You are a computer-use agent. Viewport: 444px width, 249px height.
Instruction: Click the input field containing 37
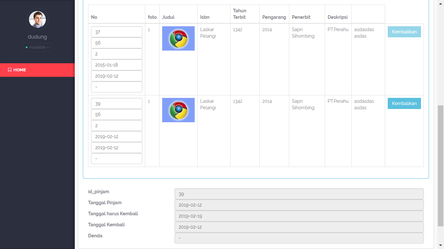[117, 32]
